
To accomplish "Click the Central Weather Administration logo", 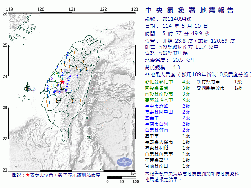I will pos(124,162).
